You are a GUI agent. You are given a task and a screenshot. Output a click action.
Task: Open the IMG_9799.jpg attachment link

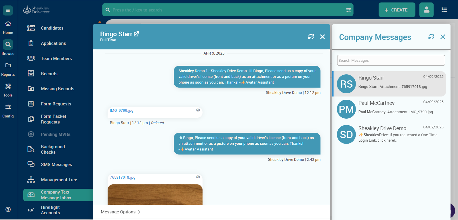coord(121,111)
